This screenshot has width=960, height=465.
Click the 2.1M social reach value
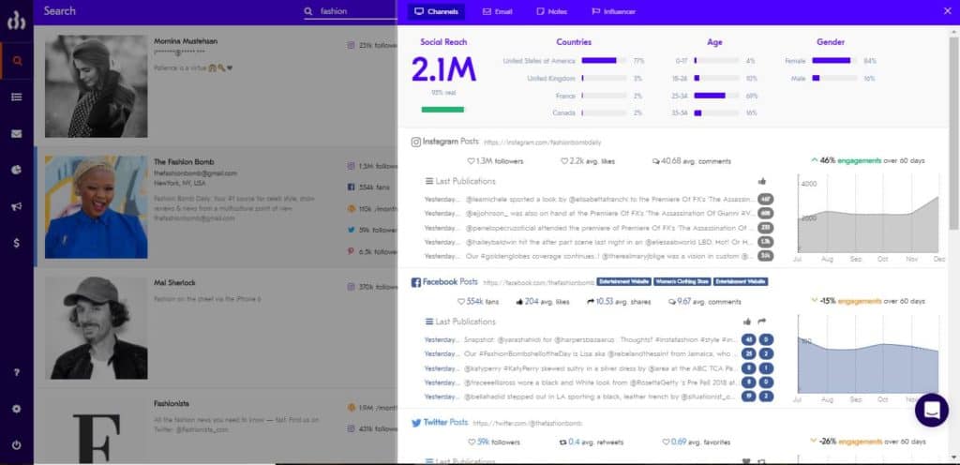tap(443, 69)
